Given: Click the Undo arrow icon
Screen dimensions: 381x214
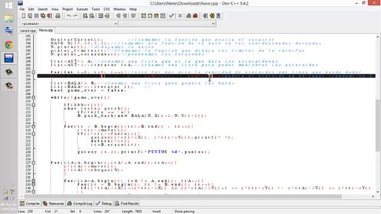Looking at the screenshot, I should [x=69, y=16].
